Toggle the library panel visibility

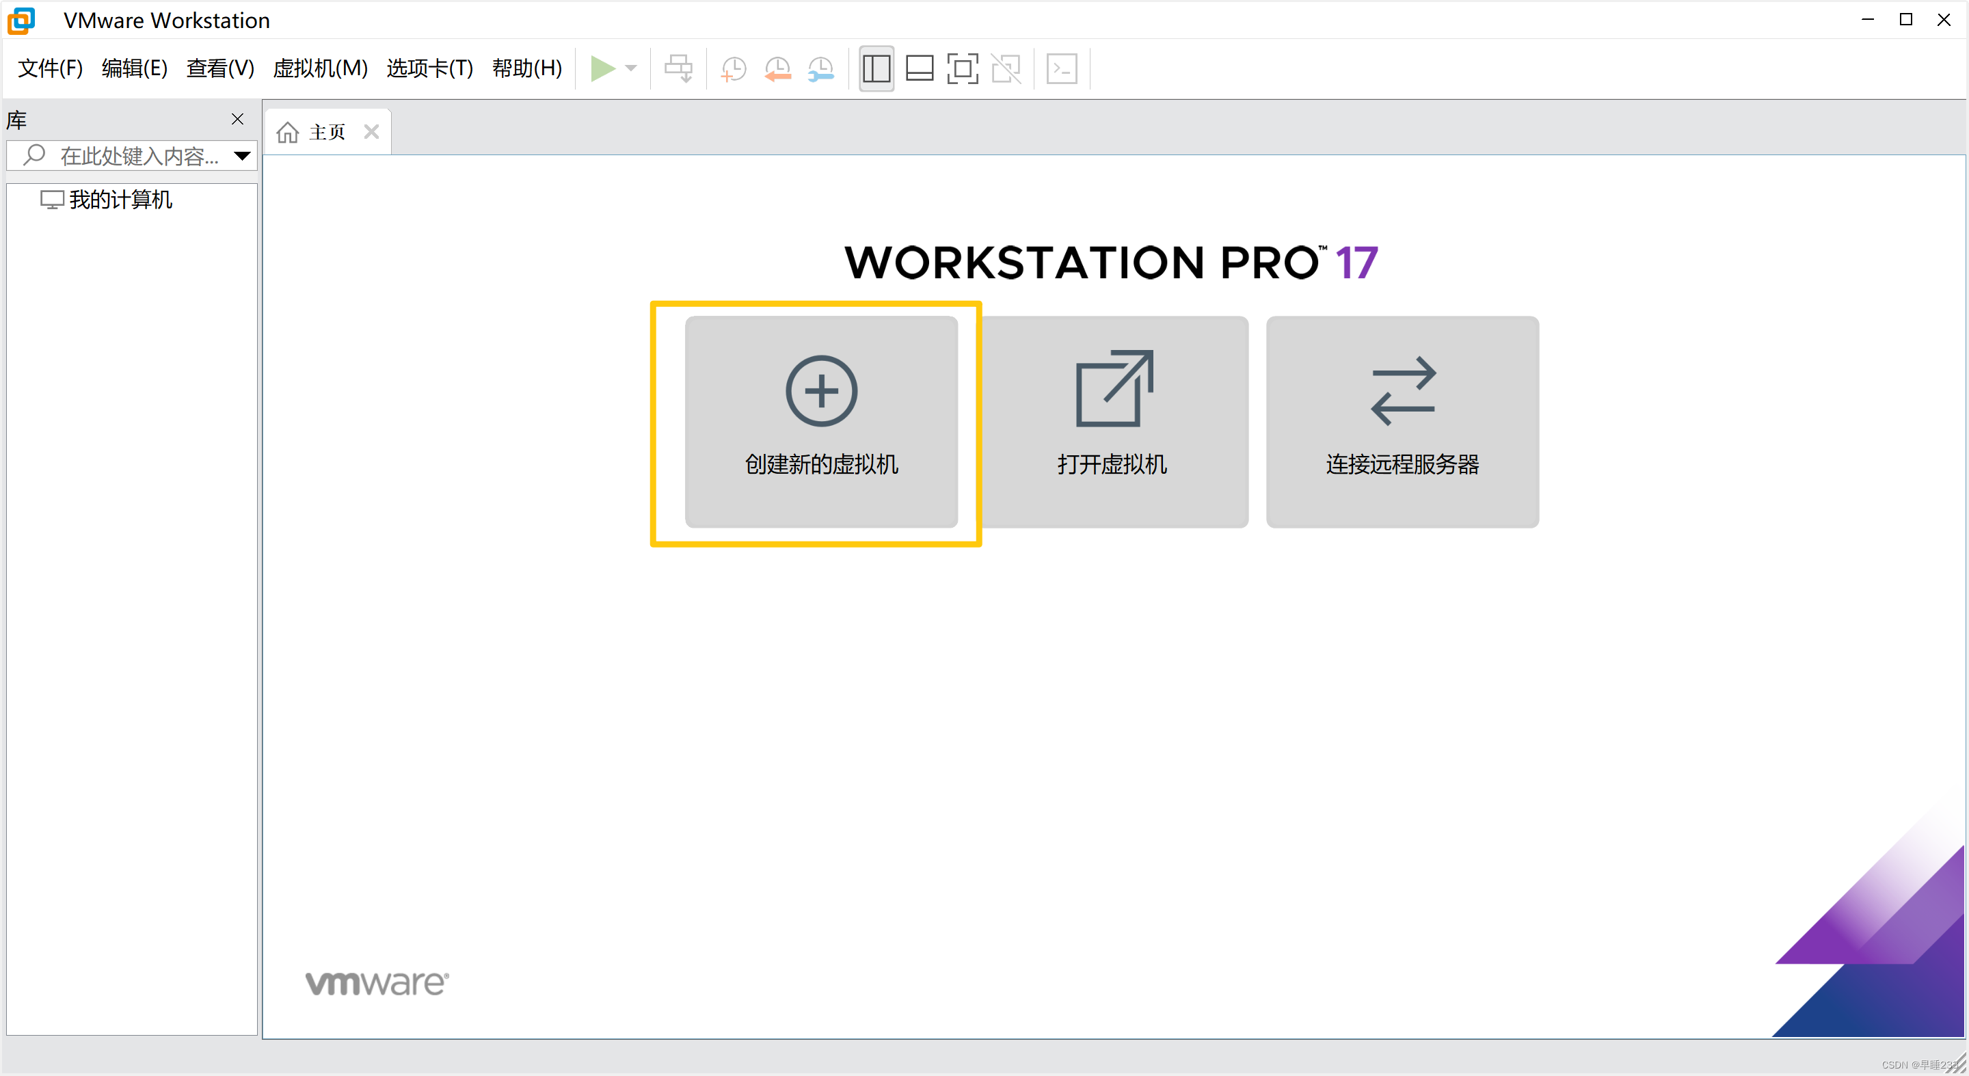click(876, 69)
